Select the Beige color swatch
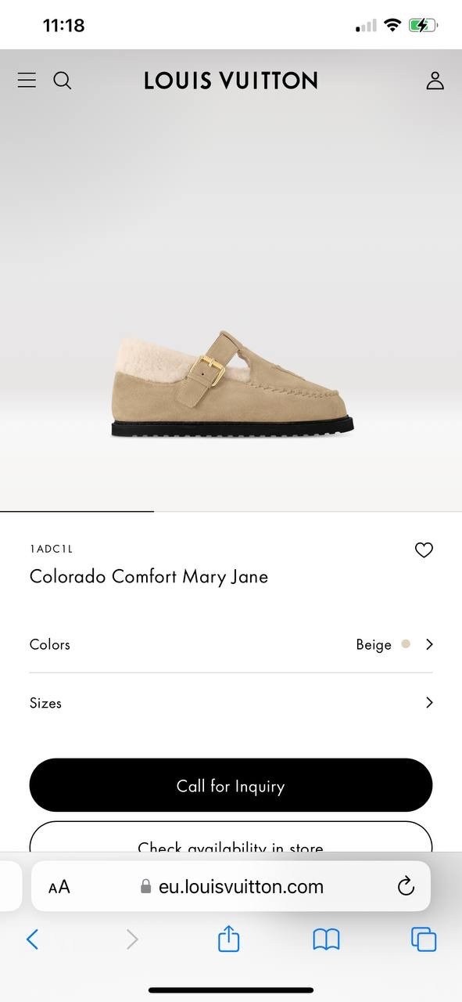462x1002 pixels. coord(406,644)
